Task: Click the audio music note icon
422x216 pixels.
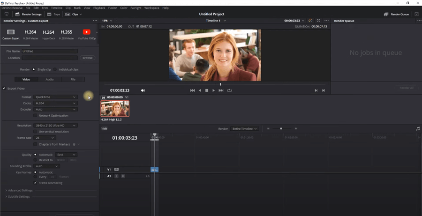Action: 418,128
